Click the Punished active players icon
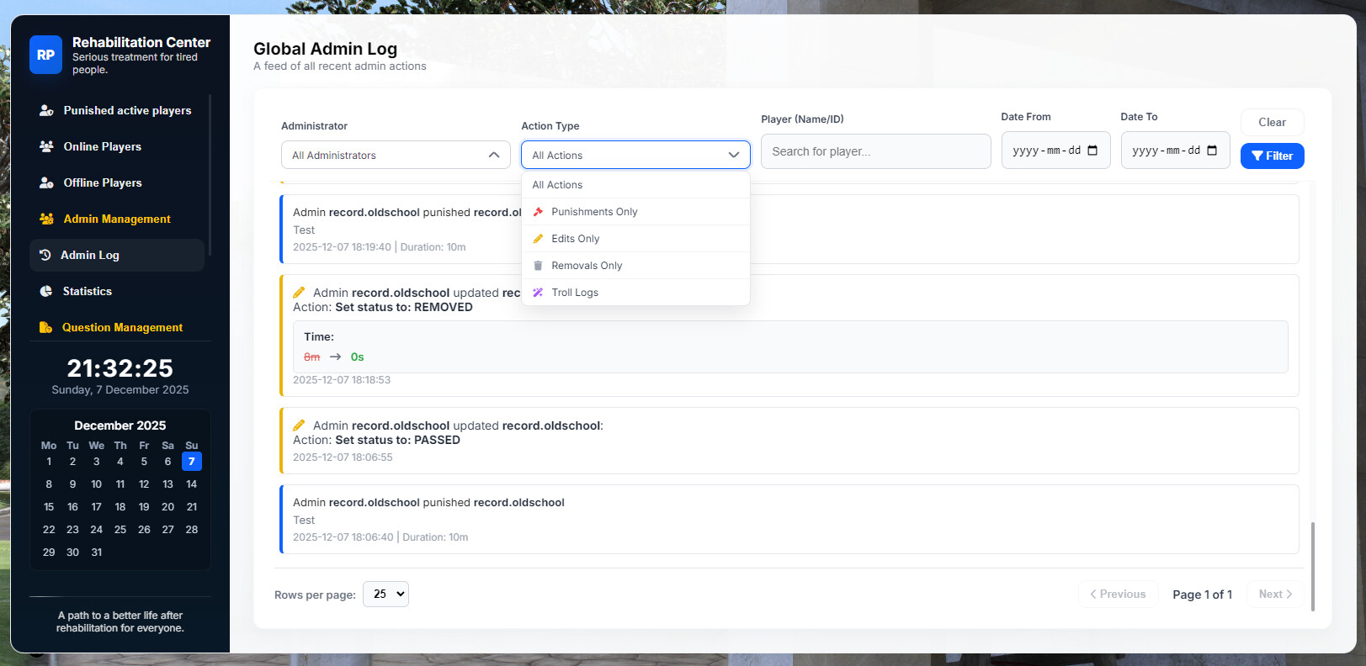1366x666 pixels. tap(47, 111)
